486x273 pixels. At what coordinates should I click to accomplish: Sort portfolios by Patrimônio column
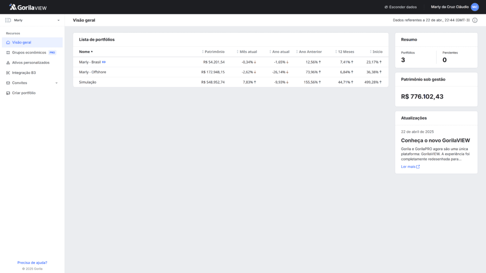coord(214,52)
